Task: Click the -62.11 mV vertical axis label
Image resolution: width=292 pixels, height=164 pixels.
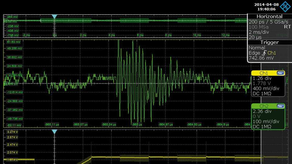Action: [x=14, y=125]
